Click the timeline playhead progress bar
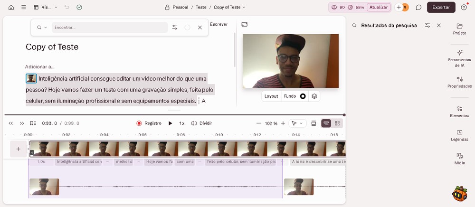This screenshot has height=207, width=475. pyautogui.click(x=174, y=115)
